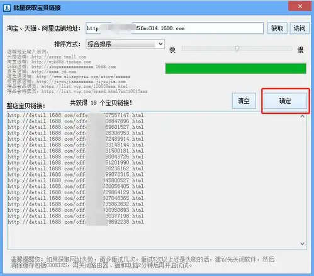
Task: Click the 整店宝贝链接 label
Action: click(26, 106)
